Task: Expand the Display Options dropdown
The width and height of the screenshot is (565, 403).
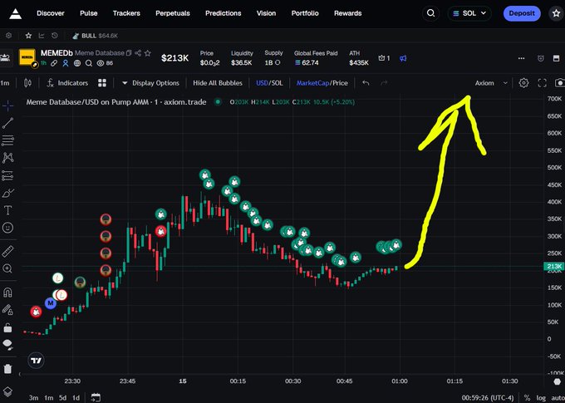Action: (150, 83)
